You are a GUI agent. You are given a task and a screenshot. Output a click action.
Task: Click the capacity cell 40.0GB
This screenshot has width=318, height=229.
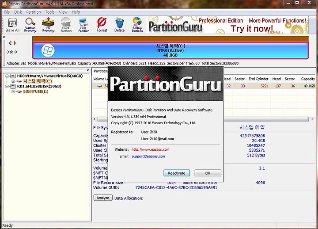coord(309,86)
